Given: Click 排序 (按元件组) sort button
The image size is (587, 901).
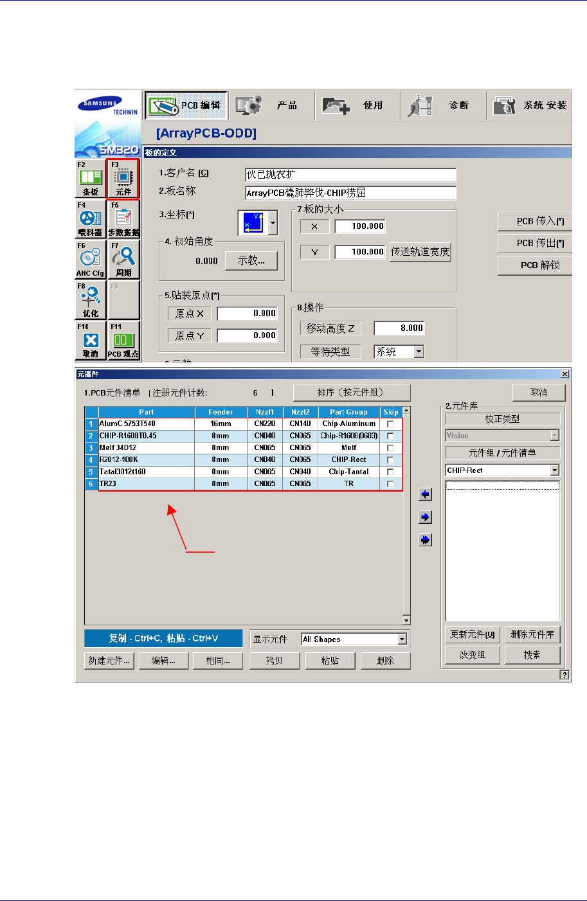Looking at the screenshot, I should [x=352, y=393].
